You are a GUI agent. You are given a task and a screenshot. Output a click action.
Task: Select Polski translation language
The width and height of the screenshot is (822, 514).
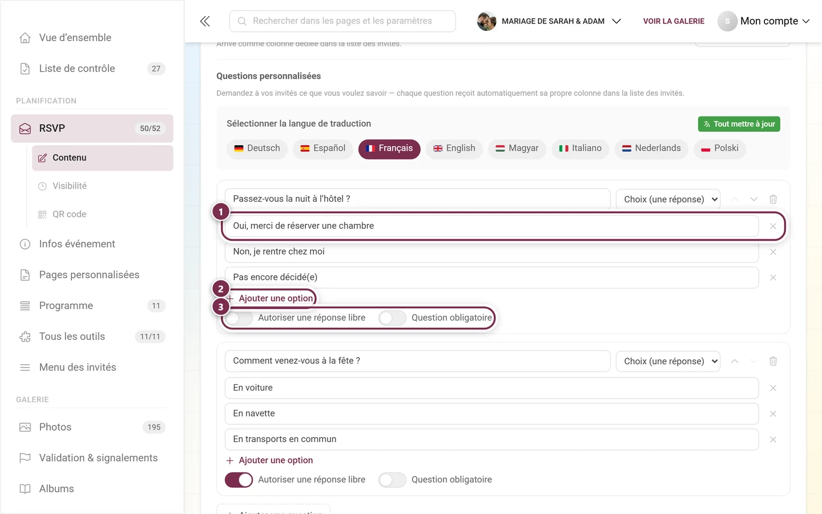pyautogui.click(x=720, y=148)
